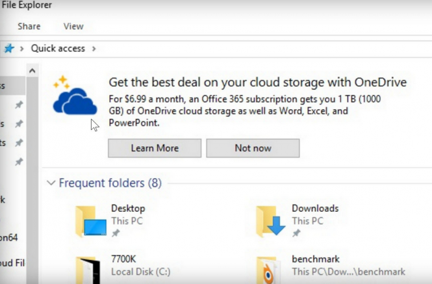Click the Frequent folders (8) heading

coord(110,183)
